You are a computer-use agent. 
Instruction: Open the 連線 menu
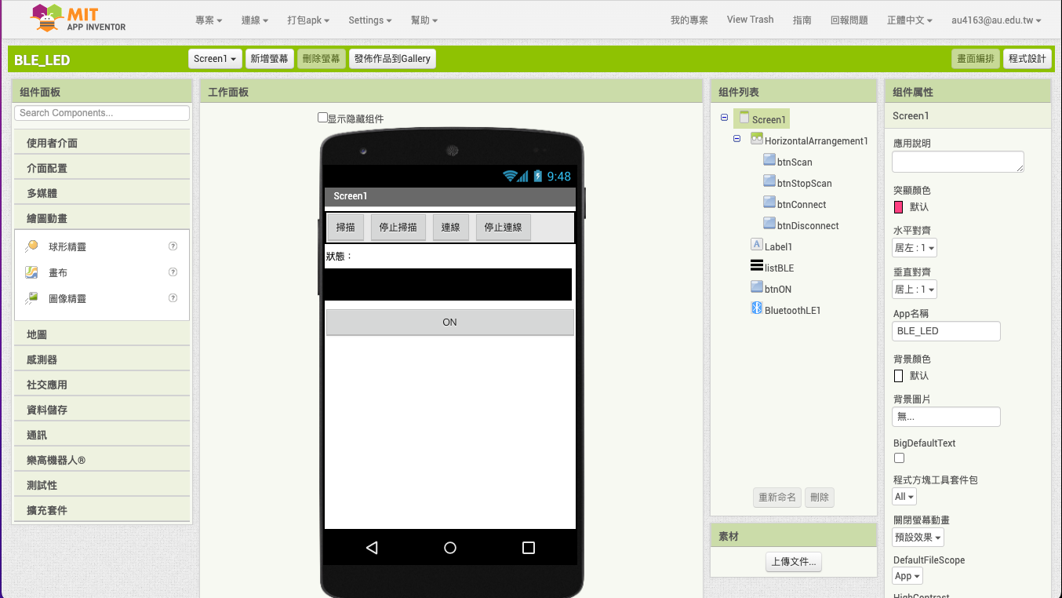(255, 20)
